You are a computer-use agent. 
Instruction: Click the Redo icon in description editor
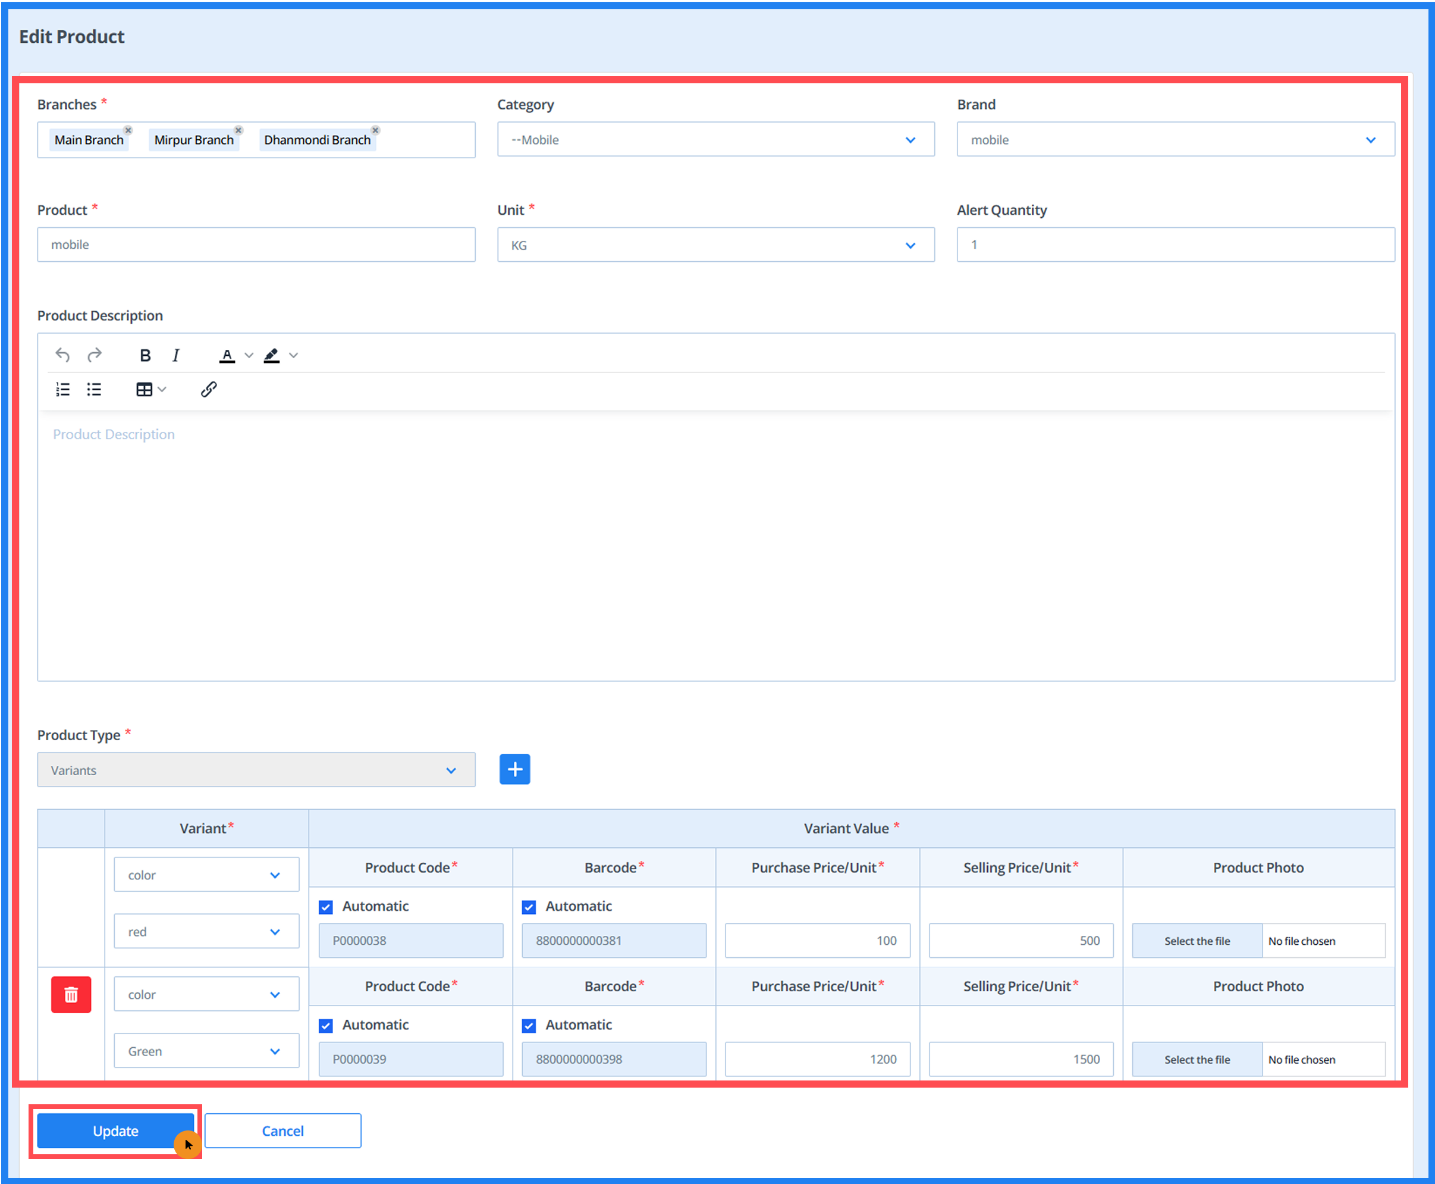coord(95,355)
